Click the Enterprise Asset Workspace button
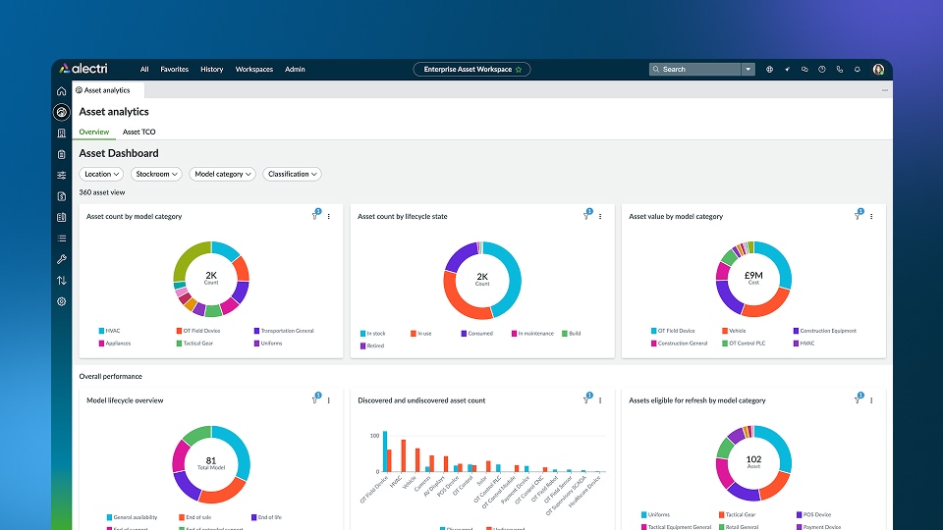 pyautogui.click(x=471, y=70)
